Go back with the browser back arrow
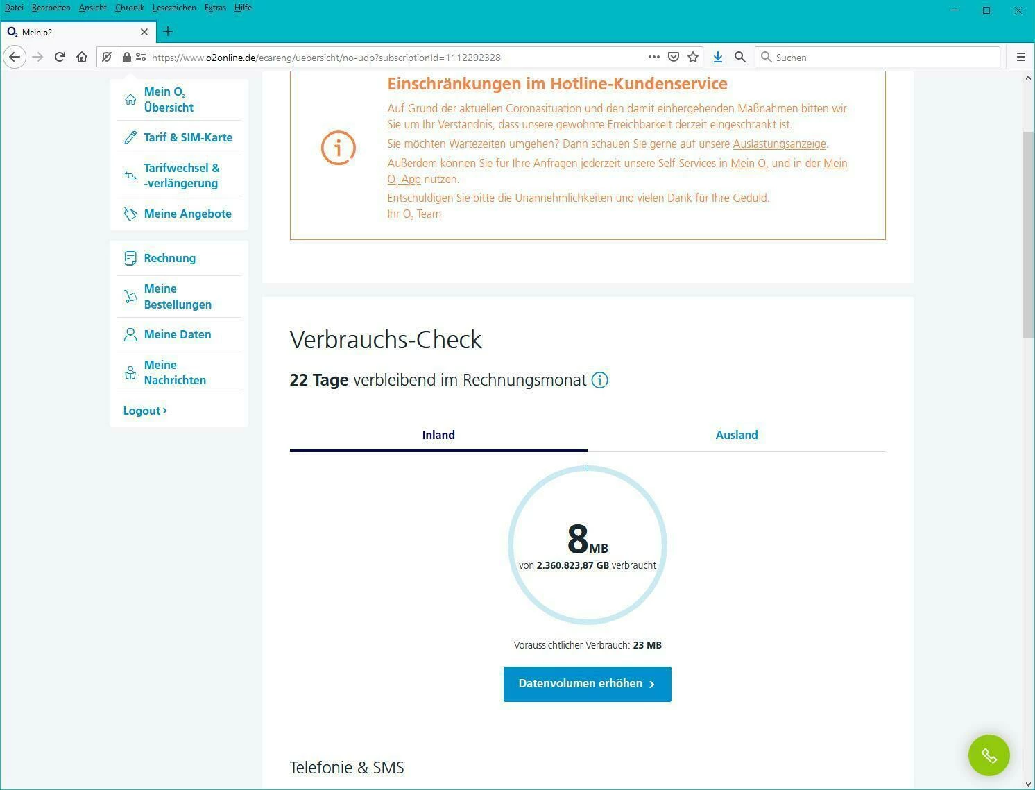This screenshot has height=790, width=1035. pos(15,57)
